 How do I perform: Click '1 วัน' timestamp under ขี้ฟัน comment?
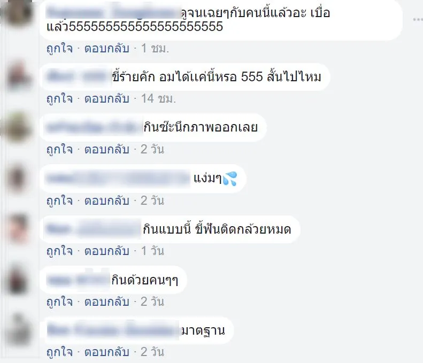pyautogui.click(x=152, y=251)
